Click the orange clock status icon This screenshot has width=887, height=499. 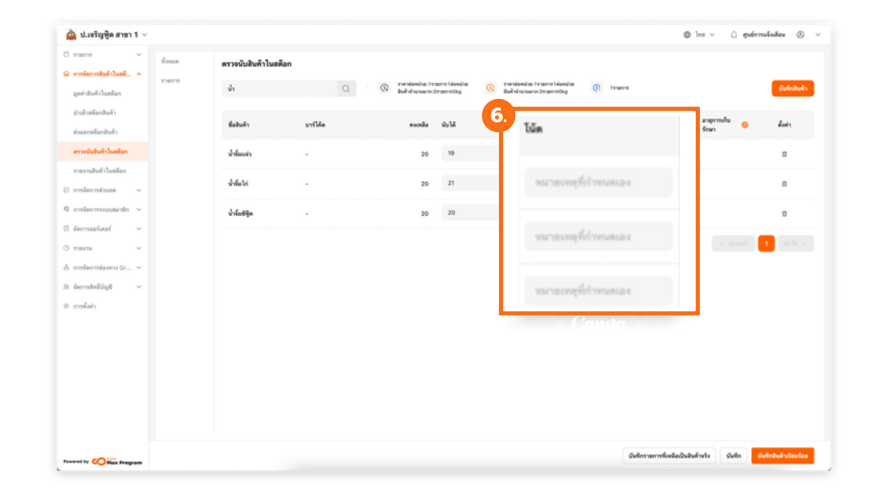coord(490,88)
